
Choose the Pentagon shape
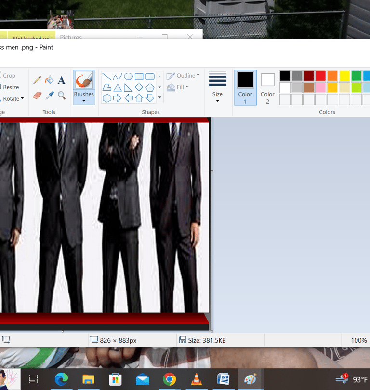pyautogui.click(x=150, y=87)
